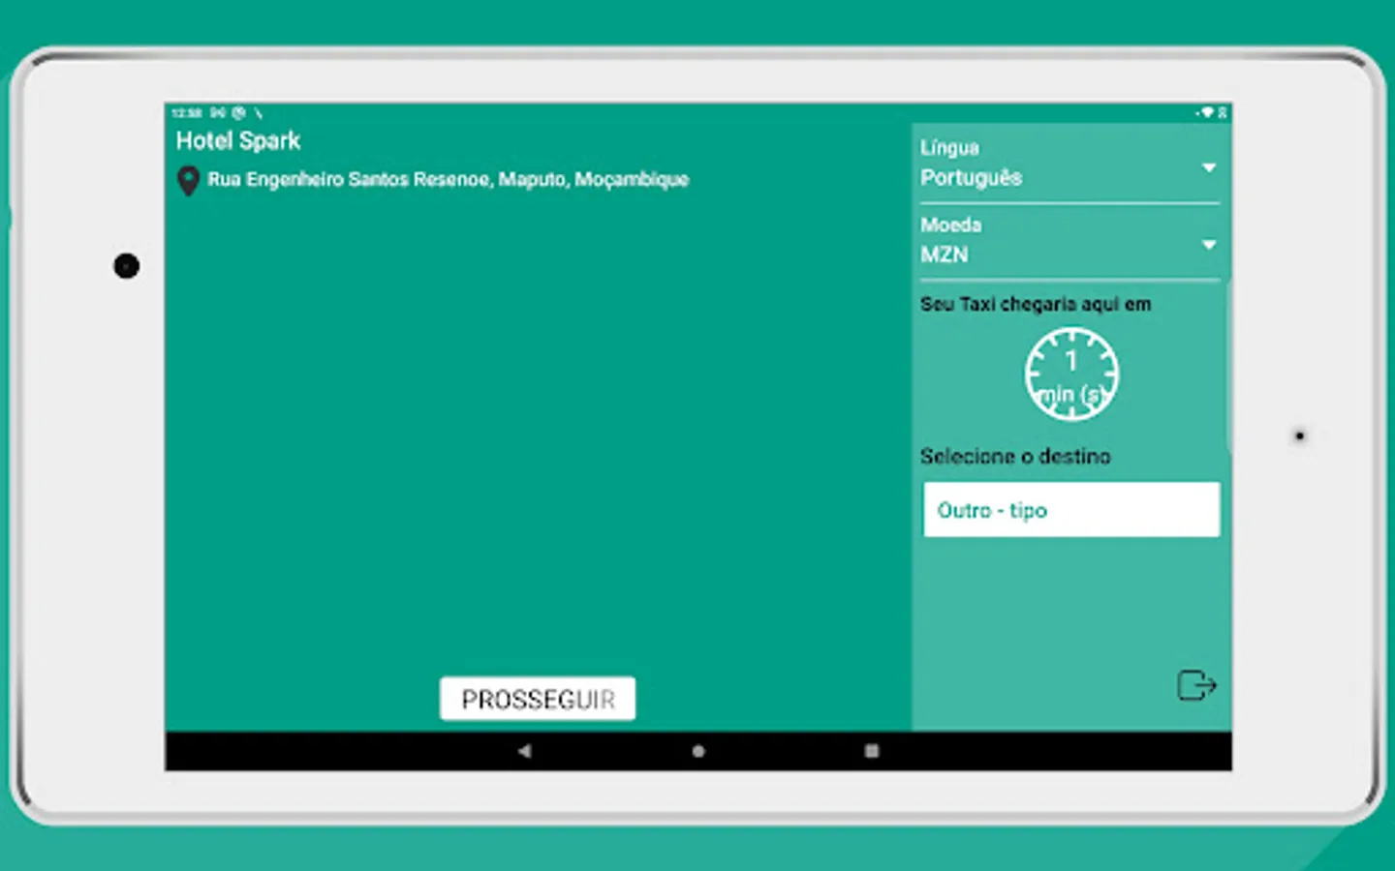Screen dimensions: 1395x871
Task: Click the PROSSEGUIR button
Action: (x=538, y=699)
